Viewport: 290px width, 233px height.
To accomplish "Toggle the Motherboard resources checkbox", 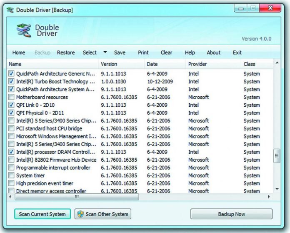I will click(11, 97).
